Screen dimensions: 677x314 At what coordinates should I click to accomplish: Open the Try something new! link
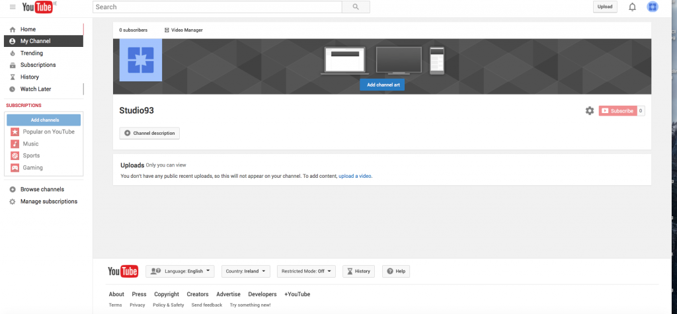[x=251, y=305]
